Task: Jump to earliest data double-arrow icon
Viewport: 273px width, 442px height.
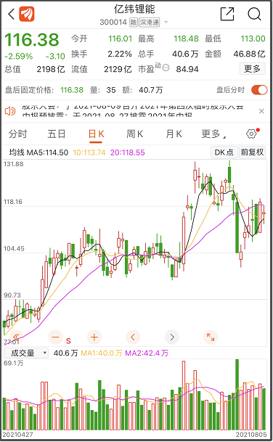Action: (x=17, y=337)
